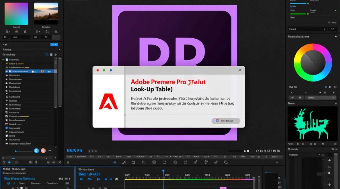The image size is (340, 189).
Task: Click the gradient color thumbnail at top left
Action: pyautogui.click(x=16, y=14)
